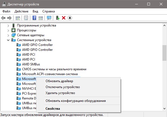Click the icon beside NVVHCI device

(x=19, y=89)
